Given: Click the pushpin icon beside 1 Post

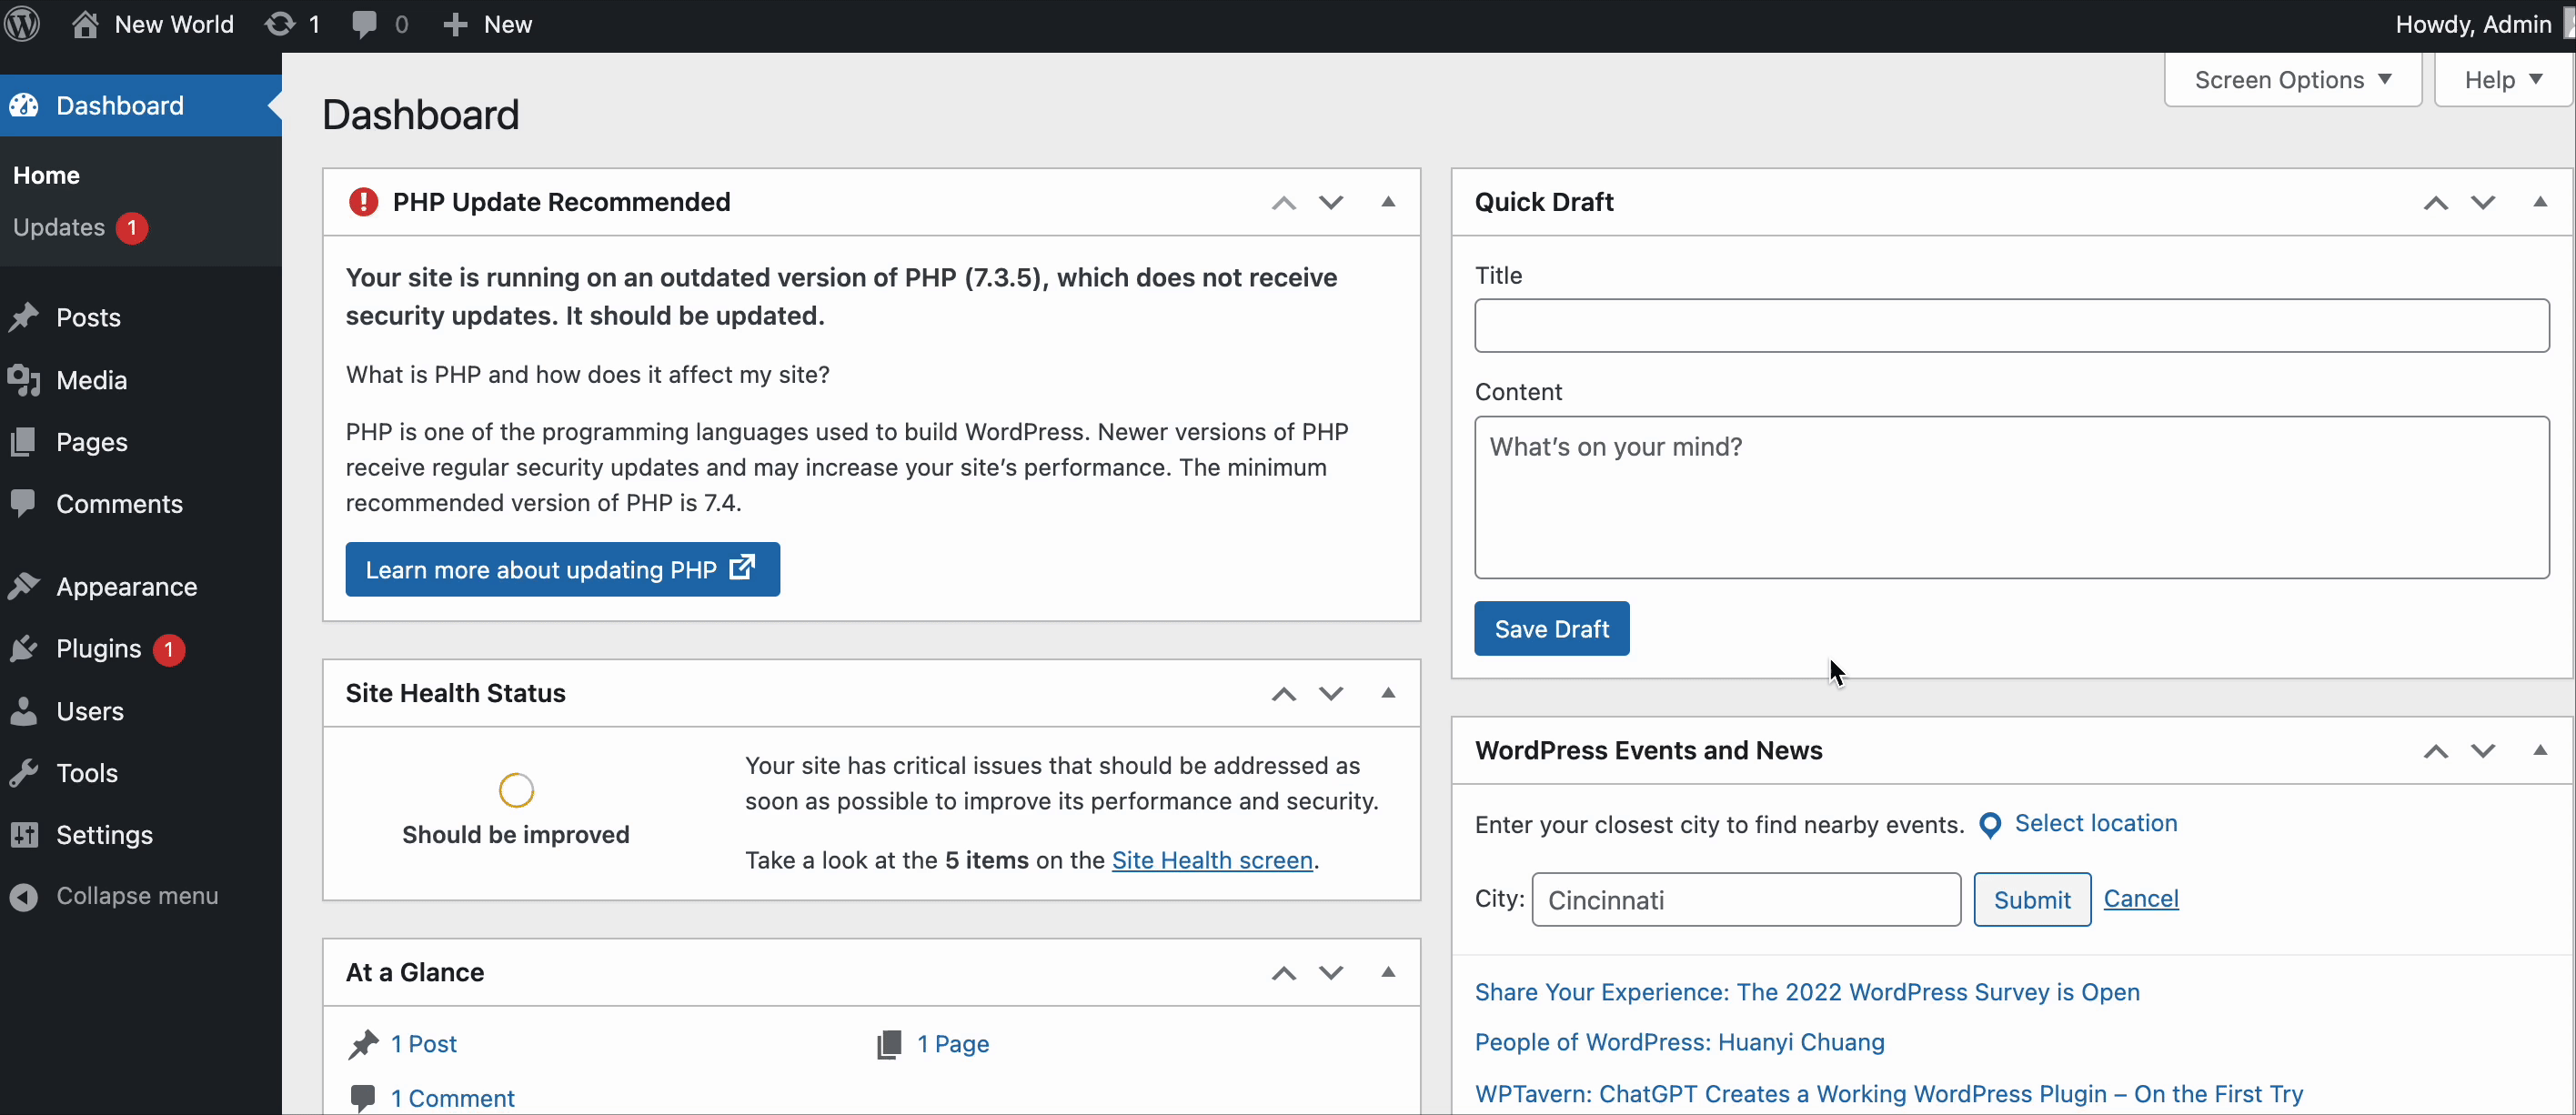Looking at the screenshot, I should pyautogui.click(x=363, y=1044).
